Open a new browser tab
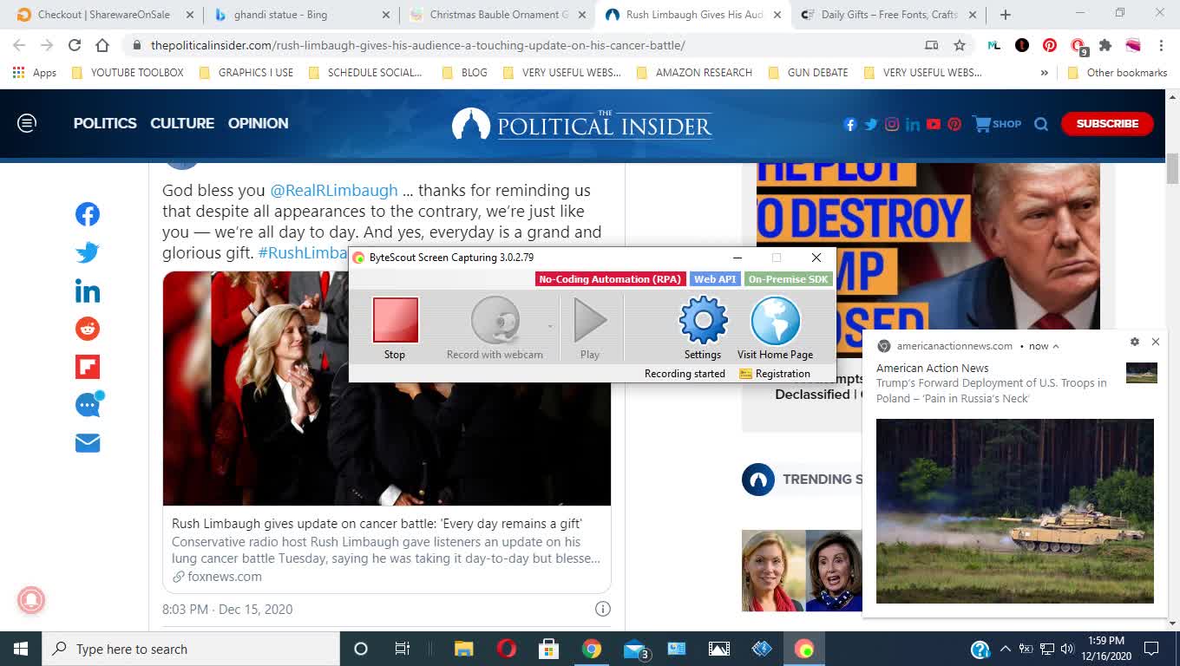1180x666 pixels. coord(1005,15)
